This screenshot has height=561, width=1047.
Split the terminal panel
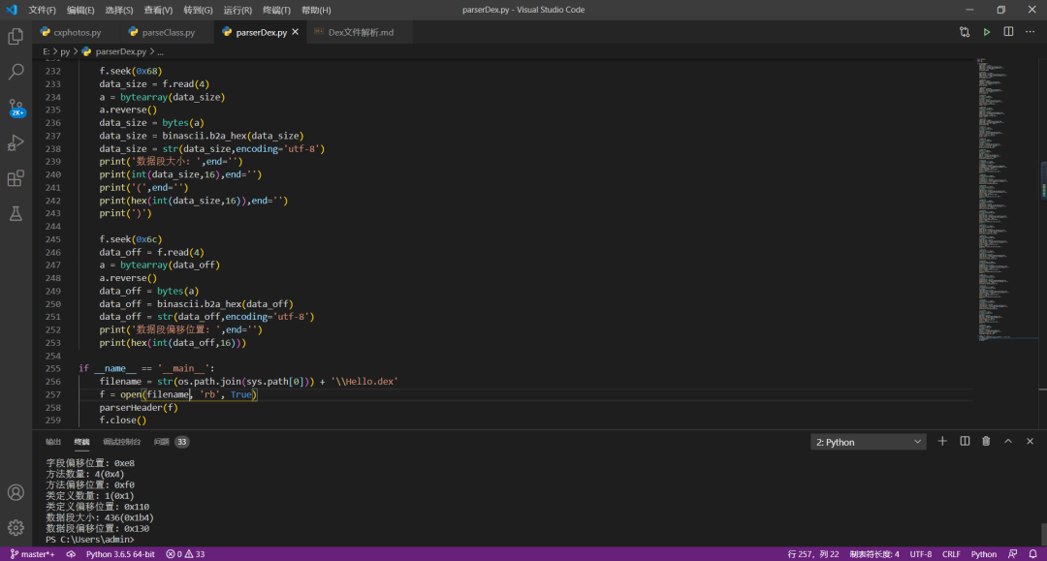click(x=965, y=442)
